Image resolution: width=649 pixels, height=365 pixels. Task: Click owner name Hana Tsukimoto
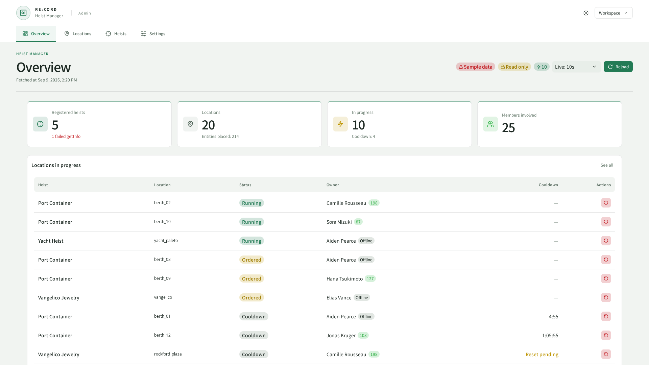point(344,278)
